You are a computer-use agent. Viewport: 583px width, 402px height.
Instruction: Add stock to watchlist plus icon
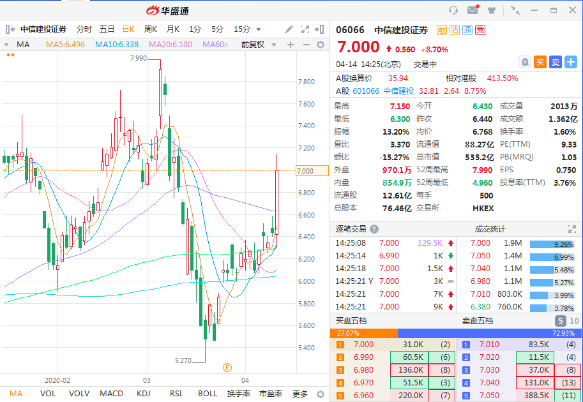click(x=571, y=62)
